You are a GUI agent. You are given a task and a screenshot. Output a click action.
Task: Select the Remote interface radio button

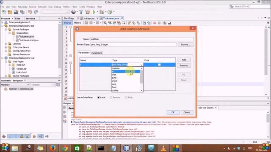(x=111, y=98)
